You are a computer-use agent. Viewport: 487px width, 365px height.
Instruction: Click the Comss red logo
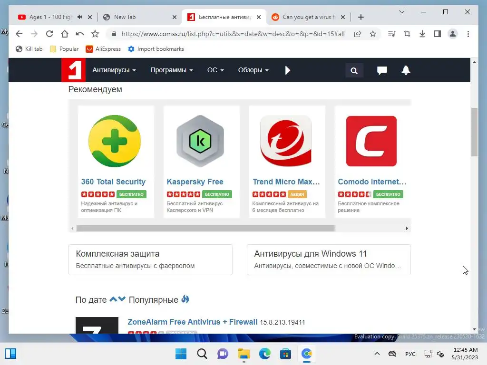click(x=73, y=70)
